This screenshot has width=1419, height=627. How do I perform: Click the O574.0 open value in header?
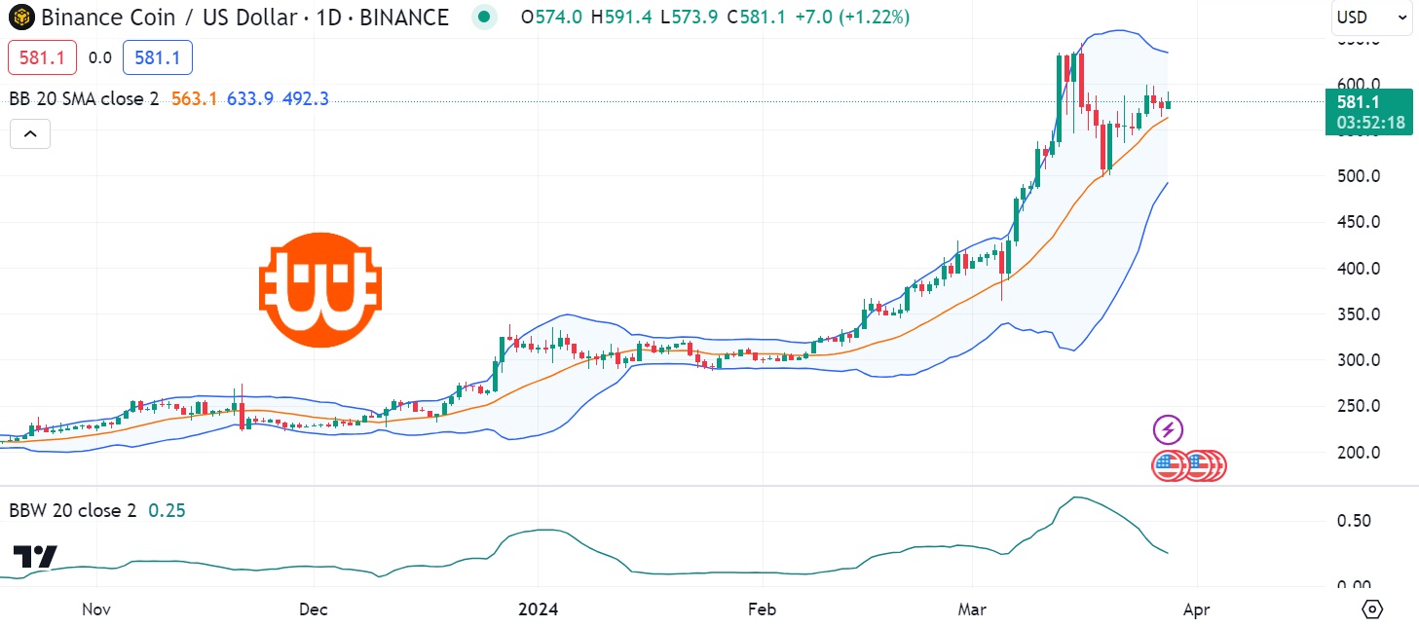coord(551,17)
